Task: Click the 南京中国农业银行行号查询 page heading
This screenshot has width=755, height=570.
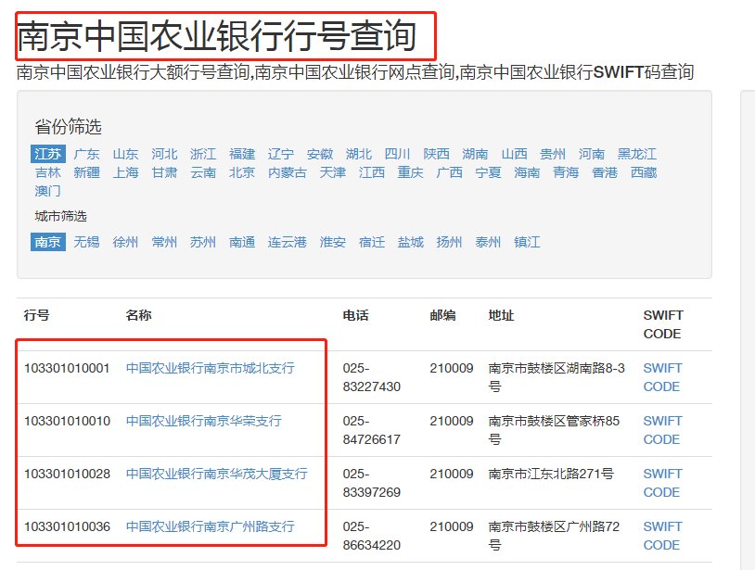Action: coord(217,36)
